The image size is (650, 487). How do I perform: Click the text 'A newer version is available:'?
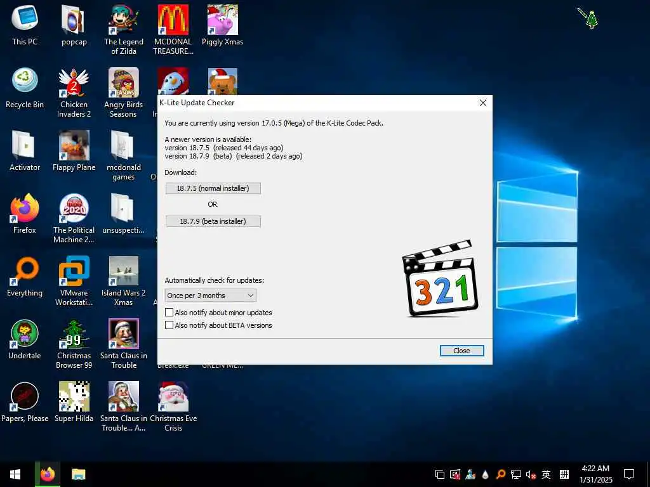[208, 140]
